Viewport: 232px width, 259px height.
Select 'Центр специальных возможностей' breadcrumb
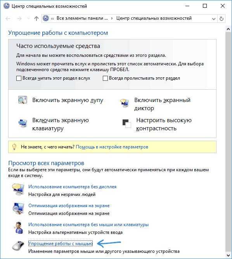[x=154, y=18]
